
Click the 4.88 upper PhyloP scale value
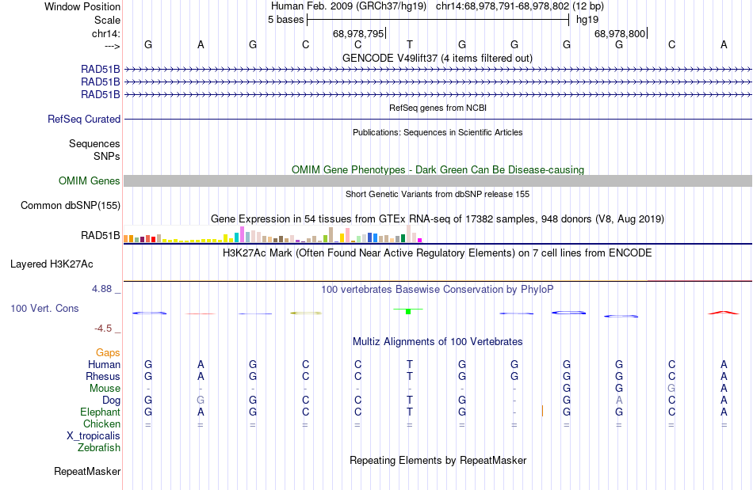[x=101, y=289]
